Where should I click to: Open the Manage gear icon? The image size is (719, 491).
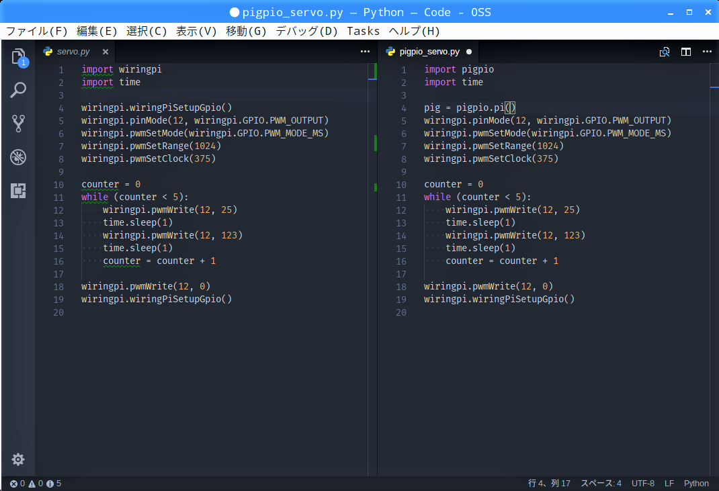click(18, 459)
